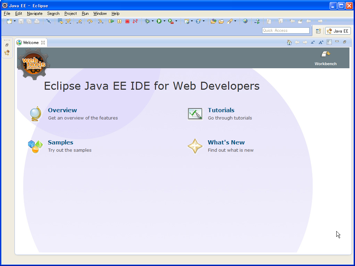Activate the Java EE perspective button
This screenshot has height=266, width=355.
coord(337,31)
